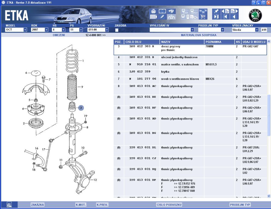
Task: Select the pencil edit icon
Action: point(162,17)
